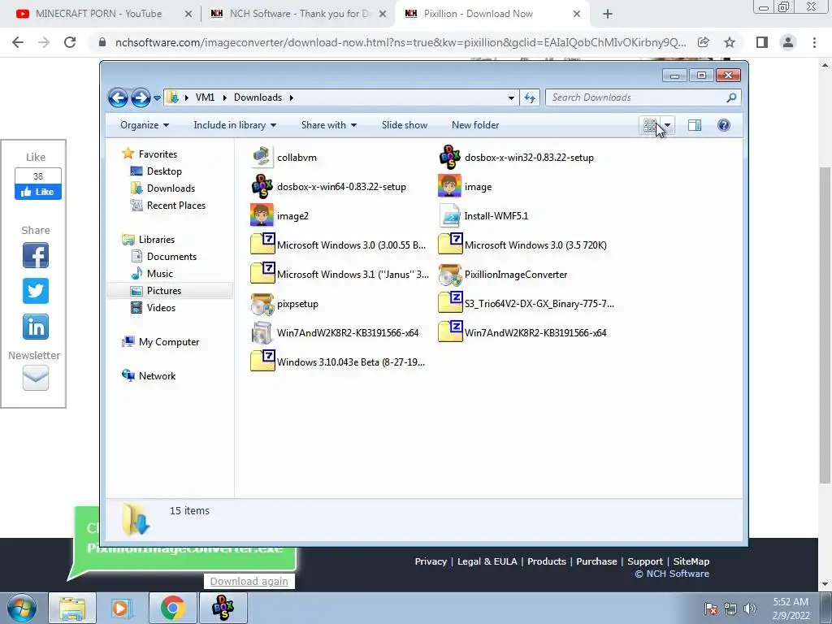
Task: Open the Organize menu
Action: coord(145,125)
